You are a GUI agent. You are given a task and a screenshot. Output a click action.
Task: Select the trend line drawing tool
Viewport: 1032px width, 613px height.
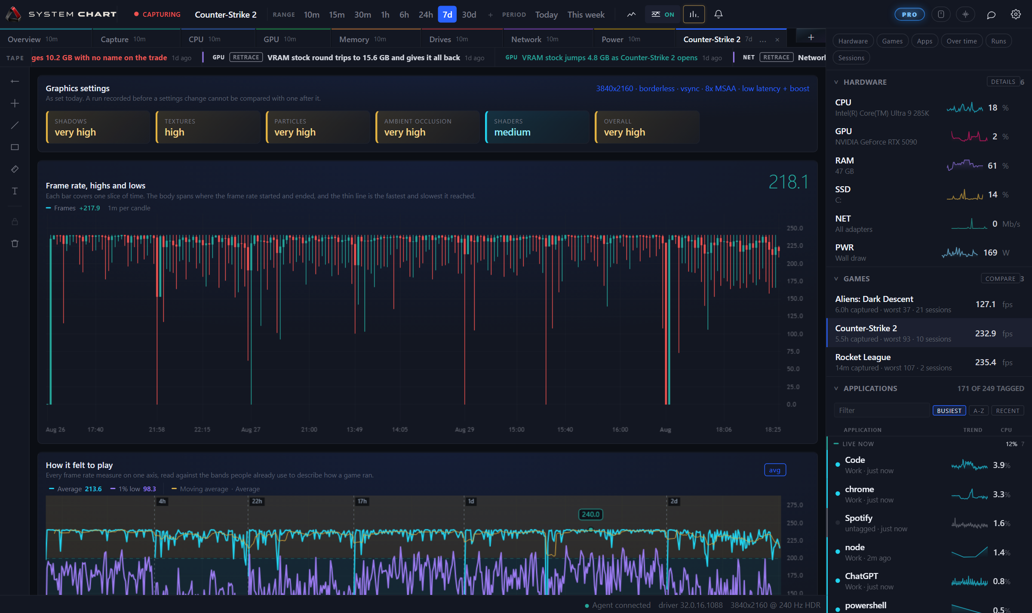[15, 125]
